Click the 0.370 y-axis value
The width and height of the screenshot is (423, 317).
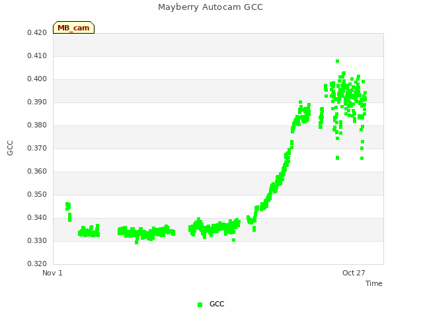[37, 148]
